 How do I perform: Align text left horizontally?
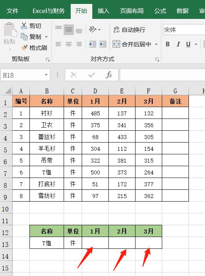coord(59,44)
